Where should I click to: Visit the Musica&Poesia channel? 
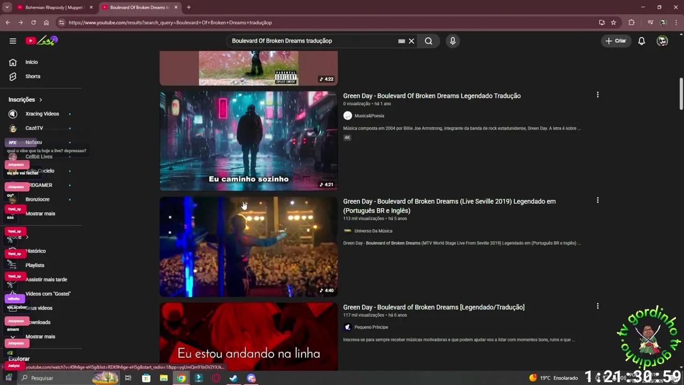tap(369, 115)
